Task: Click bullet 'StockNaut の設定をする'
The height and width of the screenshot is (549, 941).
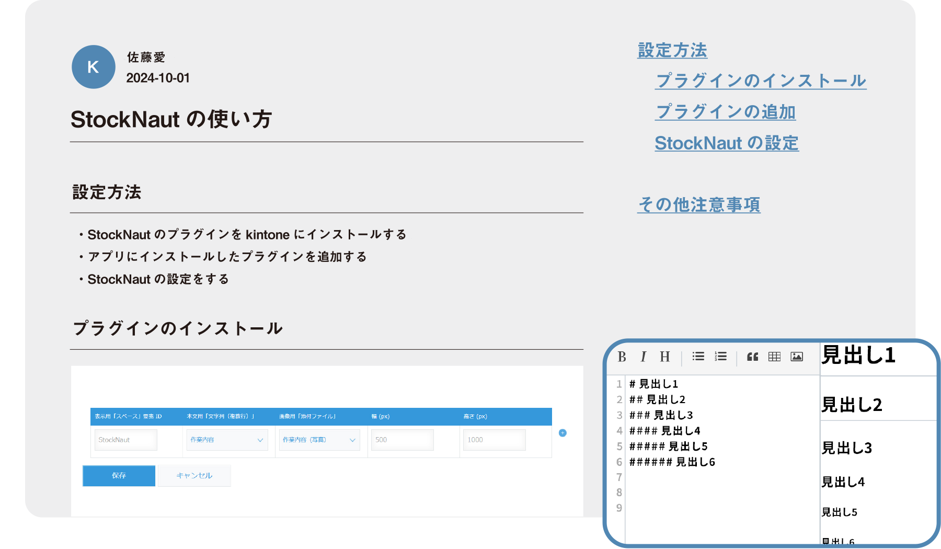Action: [x=158, y=279]
